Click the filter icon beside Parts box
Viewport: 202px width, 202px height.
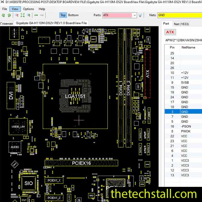(140, 15)
